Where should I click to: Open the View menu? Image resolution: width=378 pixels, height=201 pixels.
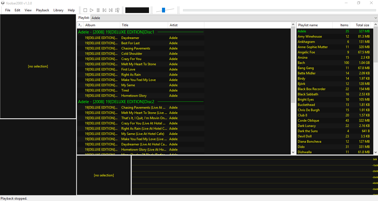(28, 10)
